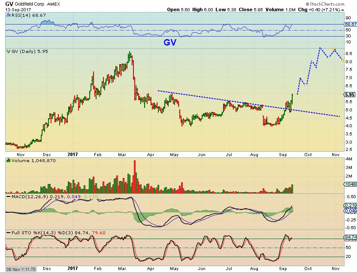Screen dimensions: 357x273
Task: Click the candlestick icon next to GV (Daily)
Action: click(9, 51)
